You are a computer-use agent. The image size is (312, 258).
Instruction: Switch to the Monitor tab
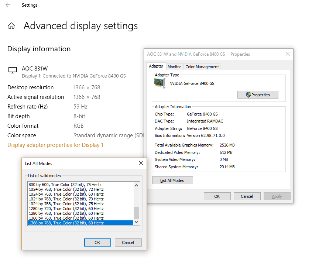click(174, 67)
